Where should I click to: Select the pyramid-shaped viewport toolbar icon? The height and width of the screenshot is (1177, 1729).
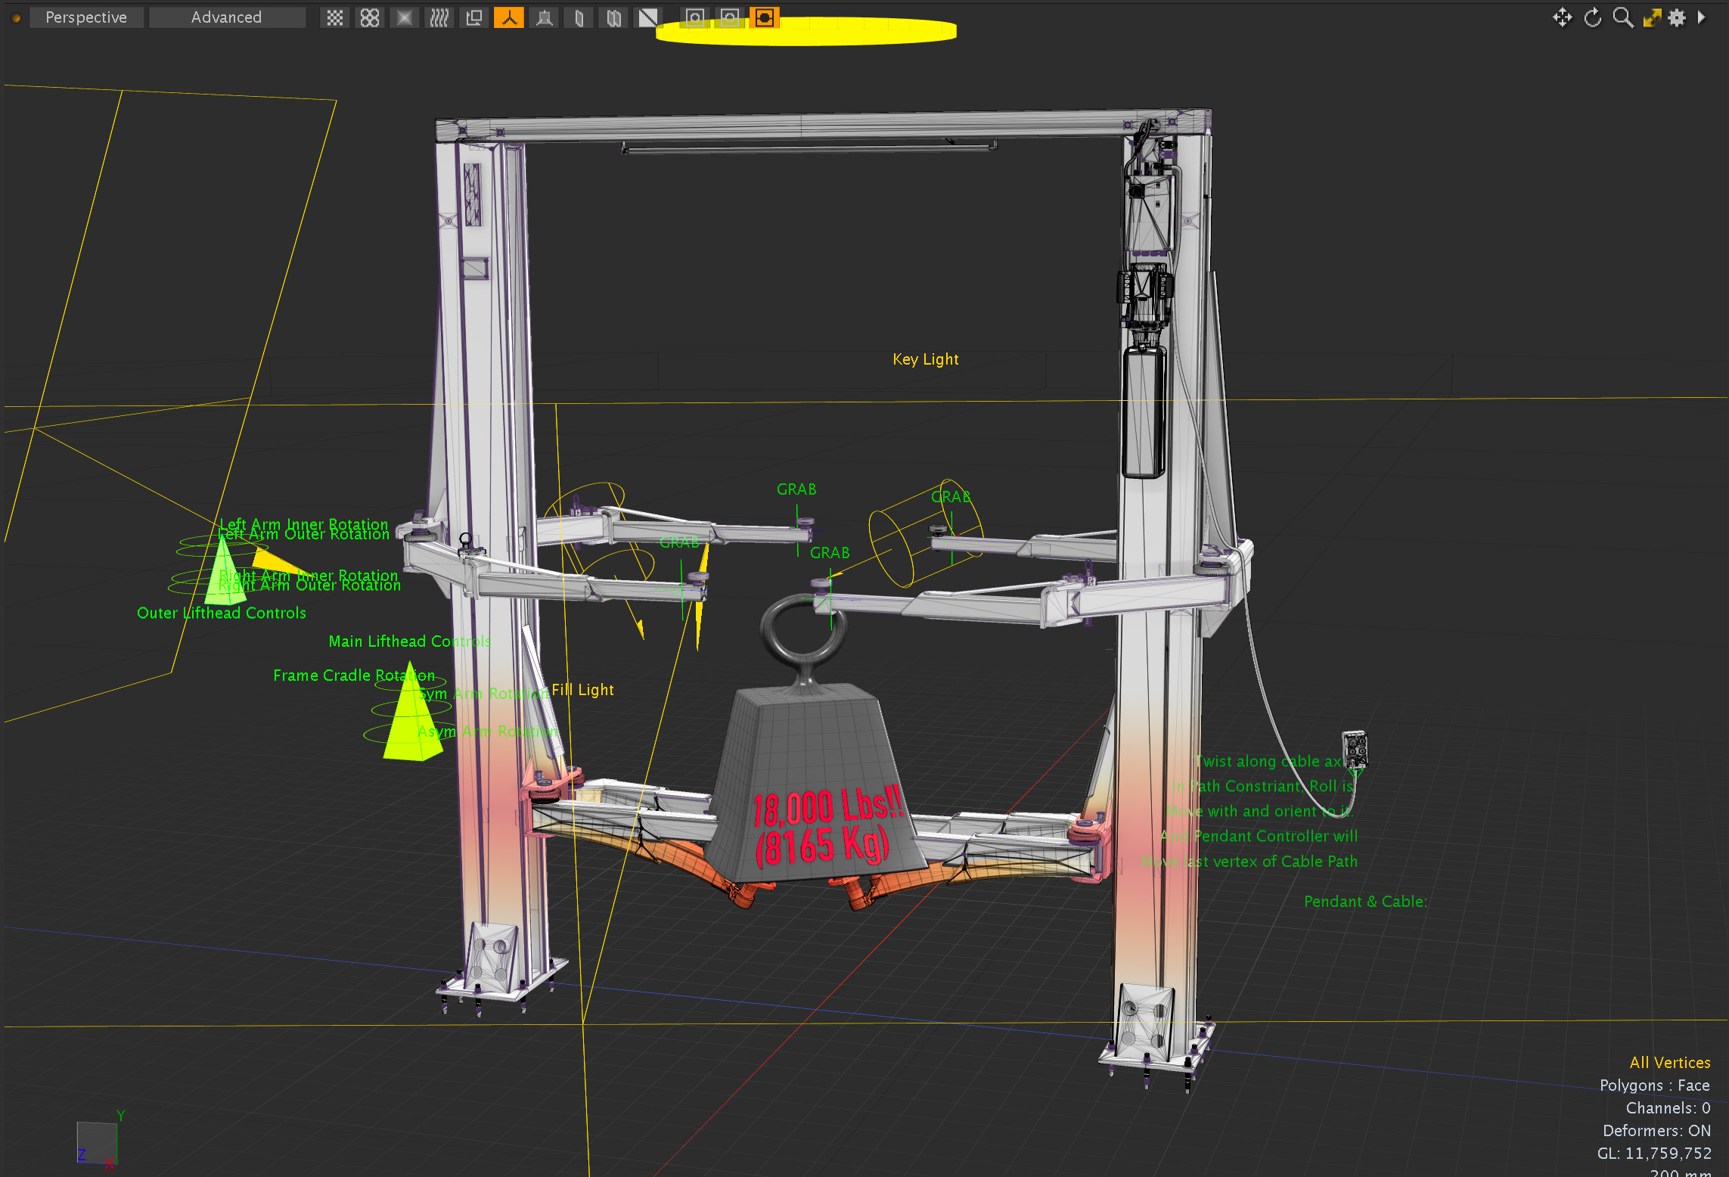(545, 17)
